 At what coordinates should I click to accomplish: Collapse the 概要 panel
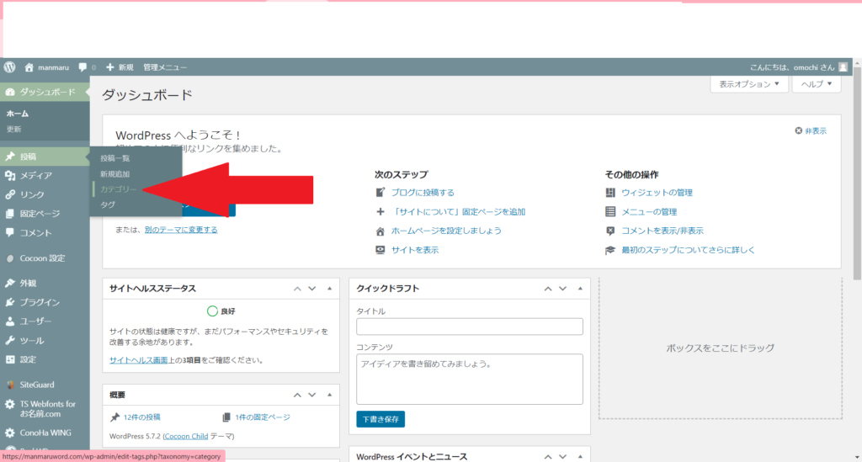click(329, 395)
